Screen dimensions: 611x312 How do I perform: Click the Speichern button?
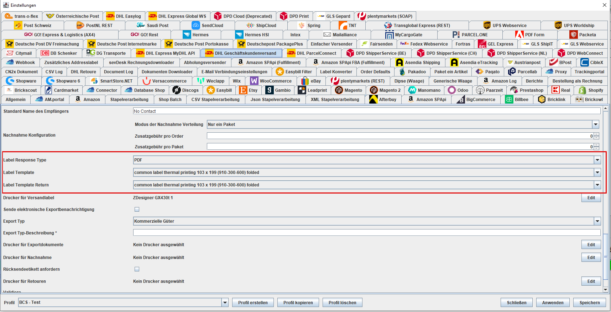pyautogui.click(x=590, y=303)
